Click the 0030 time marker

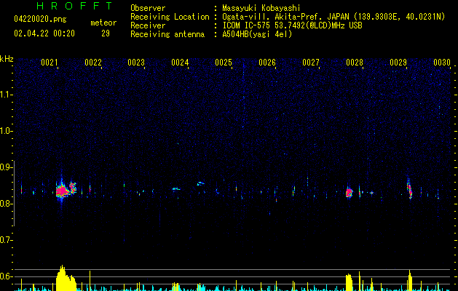point(442,63)
